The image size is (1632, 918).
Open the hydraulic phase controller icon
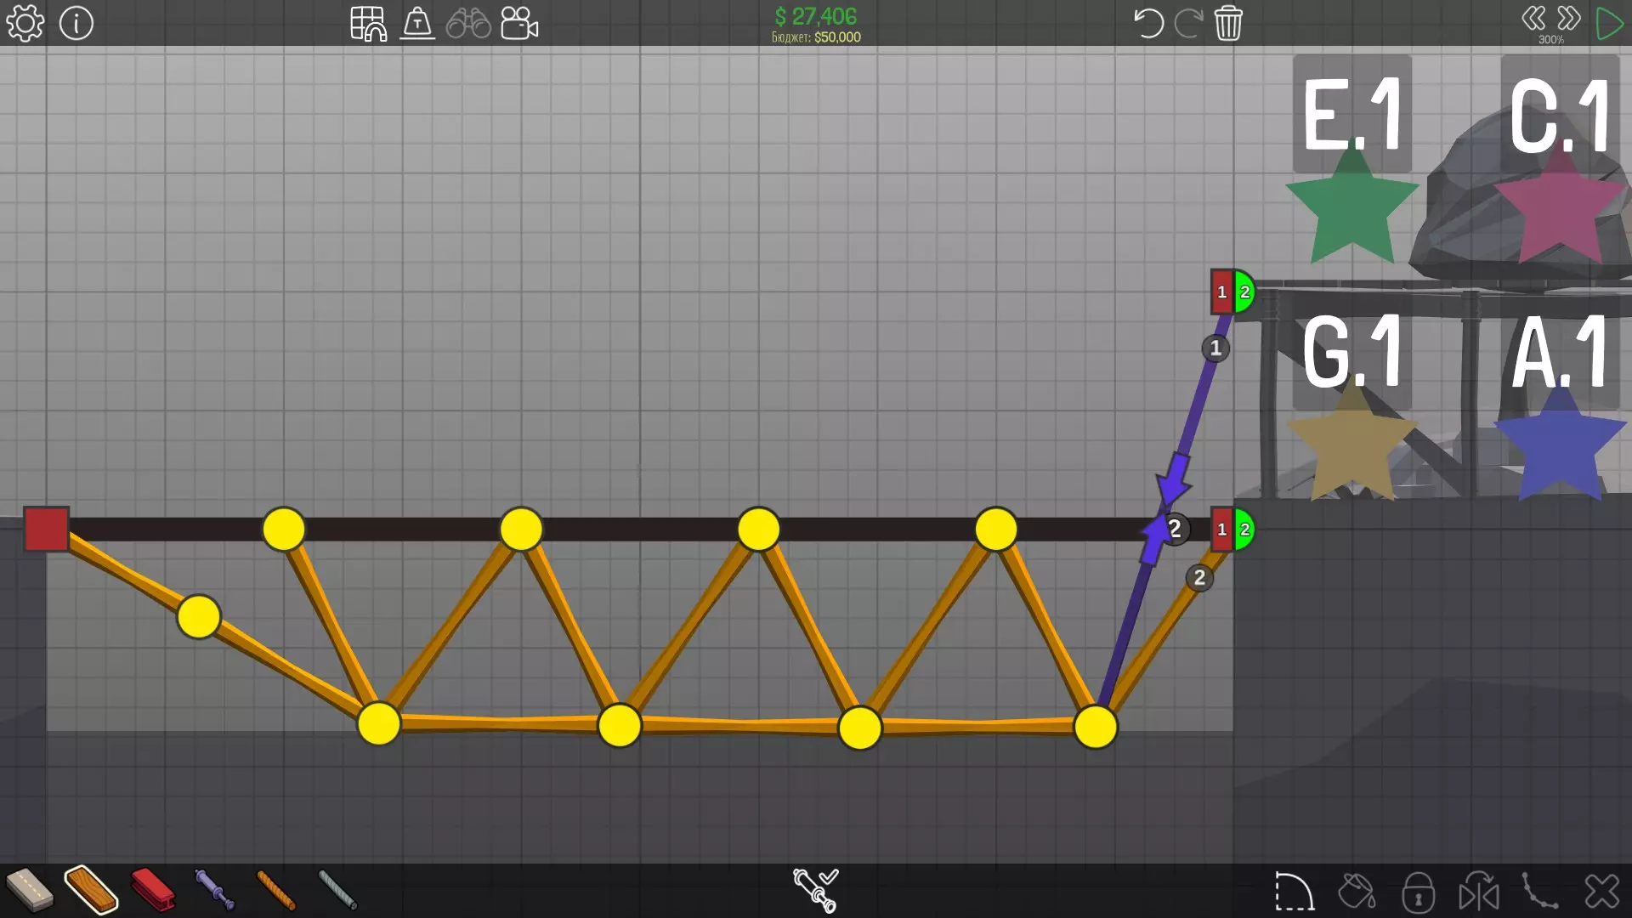[815, 890]
